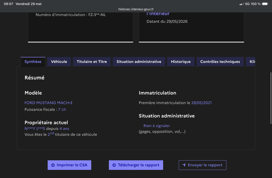Click the 7 ch fiscal power value
Image resolution: width=272 pixels, height=178 pixels.
62,110
